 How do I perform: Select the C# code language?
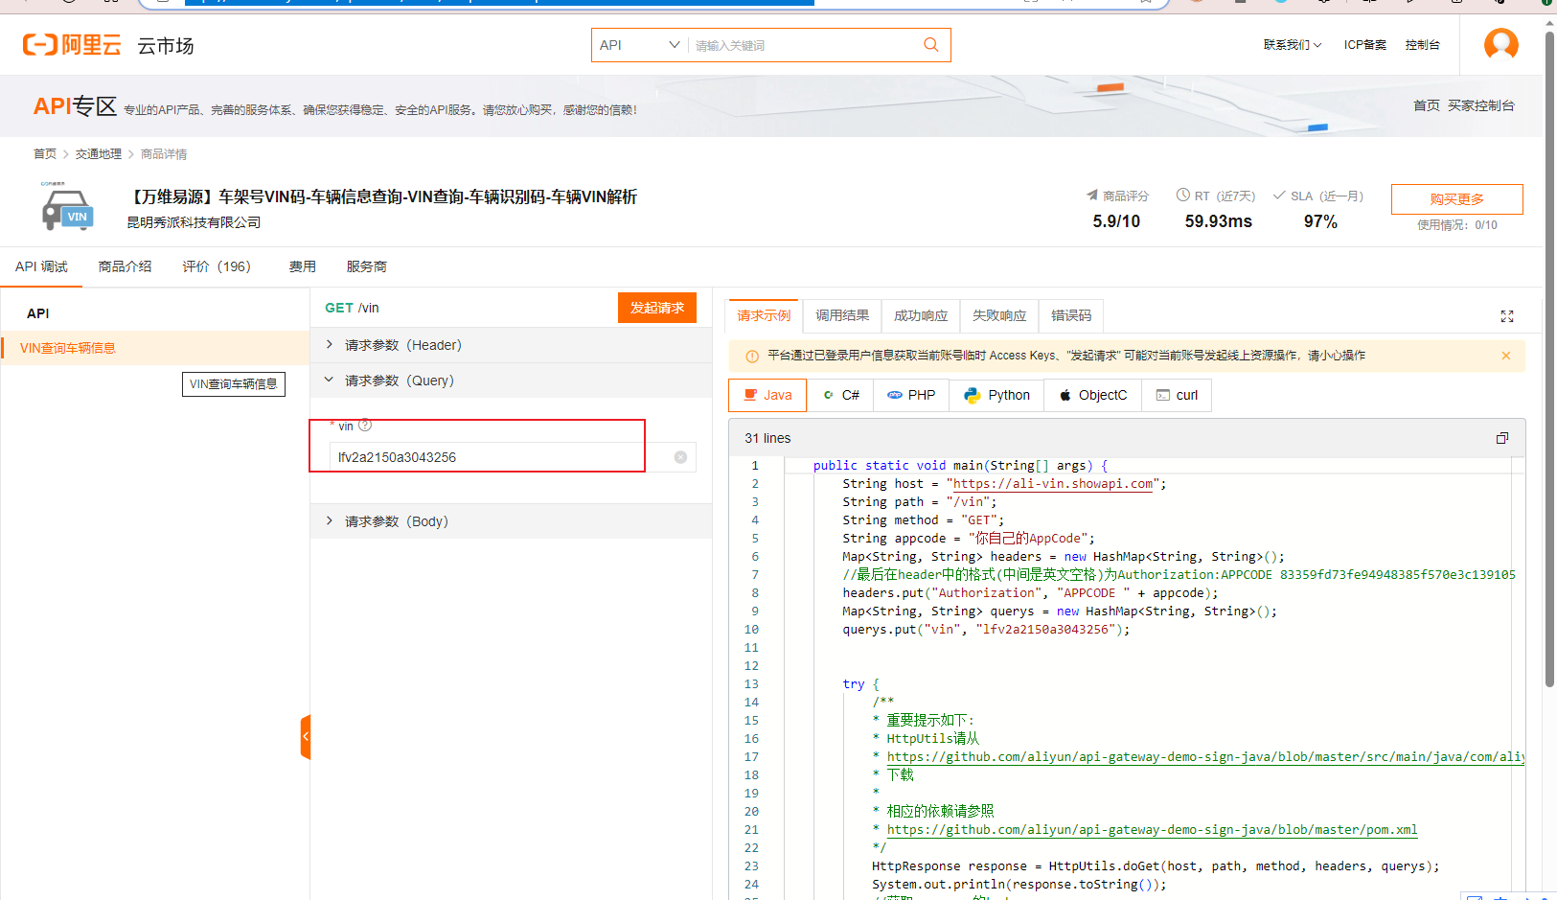(x=840, y=395)
